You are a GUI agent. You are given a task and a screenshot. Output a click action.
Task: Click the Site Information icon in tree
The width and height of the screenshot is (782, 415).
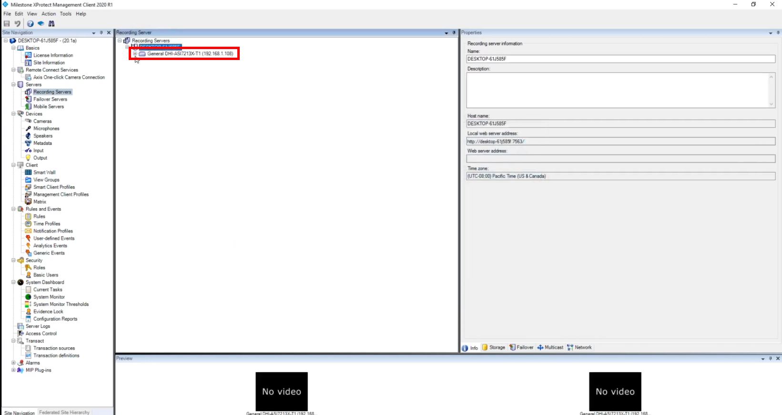(x=28, y=62)
